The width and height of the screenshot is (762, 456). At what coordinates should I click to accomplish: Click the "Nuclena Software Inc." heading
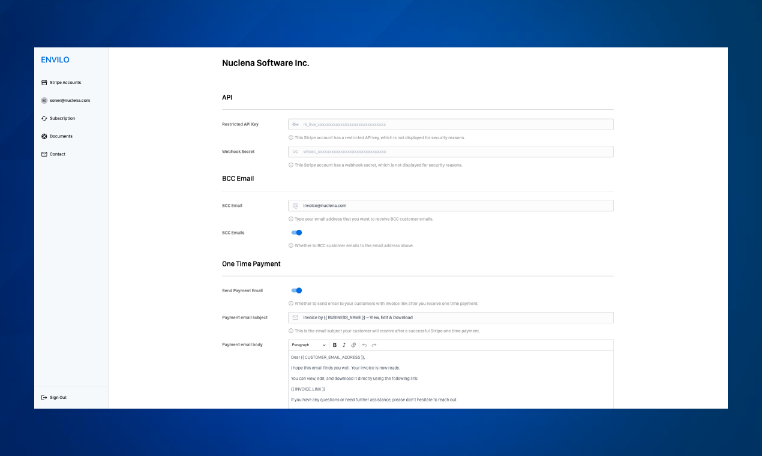coord(266,63)
